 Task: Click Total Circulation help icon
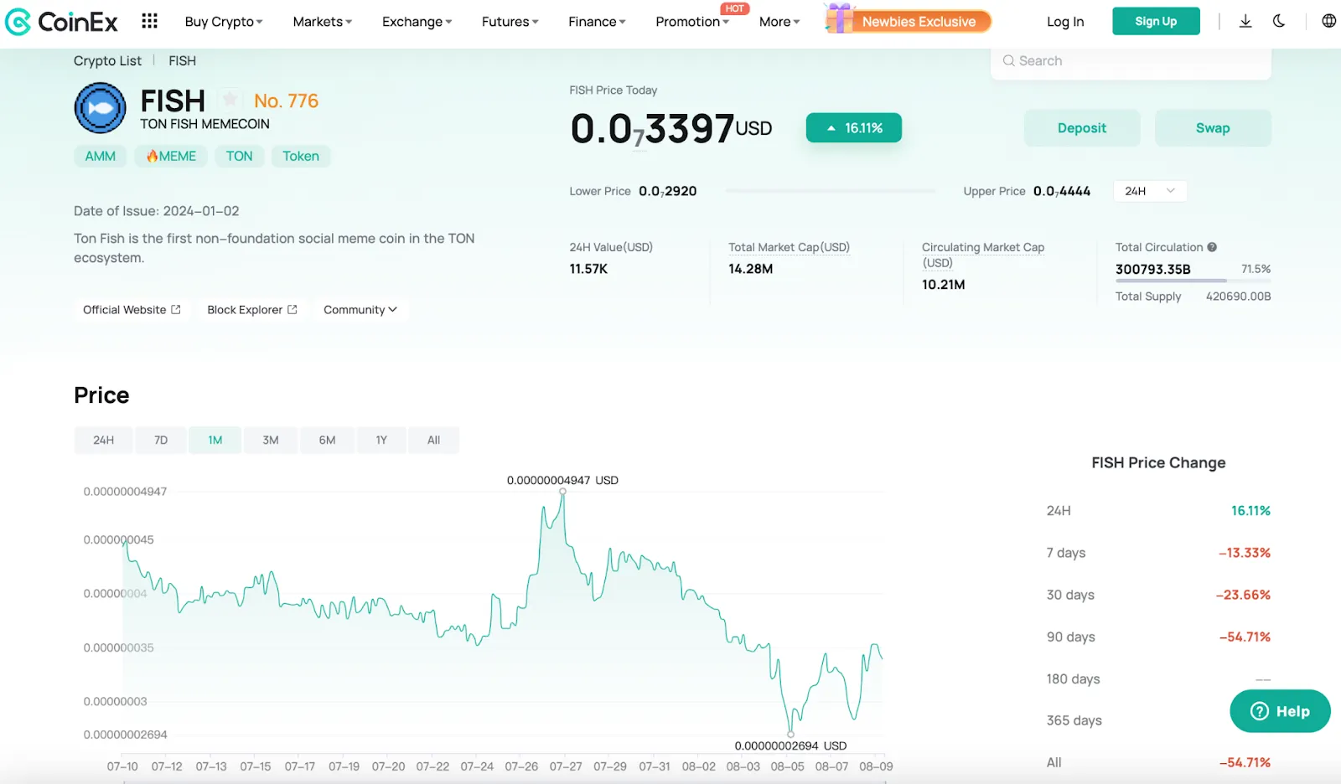point(1212,247)
